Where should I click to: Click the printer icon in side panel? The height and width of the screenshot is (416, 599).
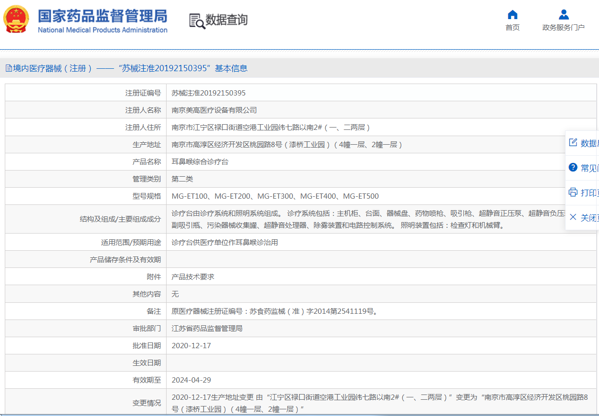(x=573, y=192)
